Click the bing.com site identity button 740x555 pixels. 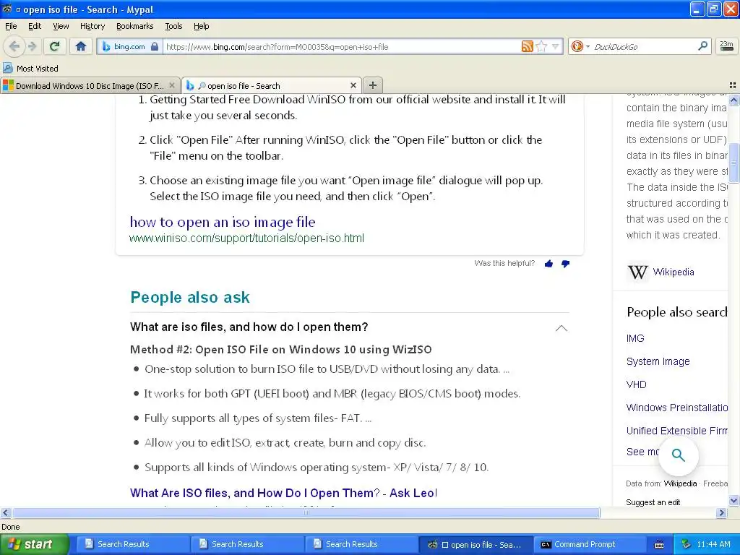[130, 46]
